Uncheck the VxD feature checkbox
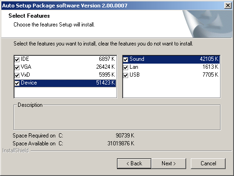This screenshot has width=234, height=176. coord(17,75)
